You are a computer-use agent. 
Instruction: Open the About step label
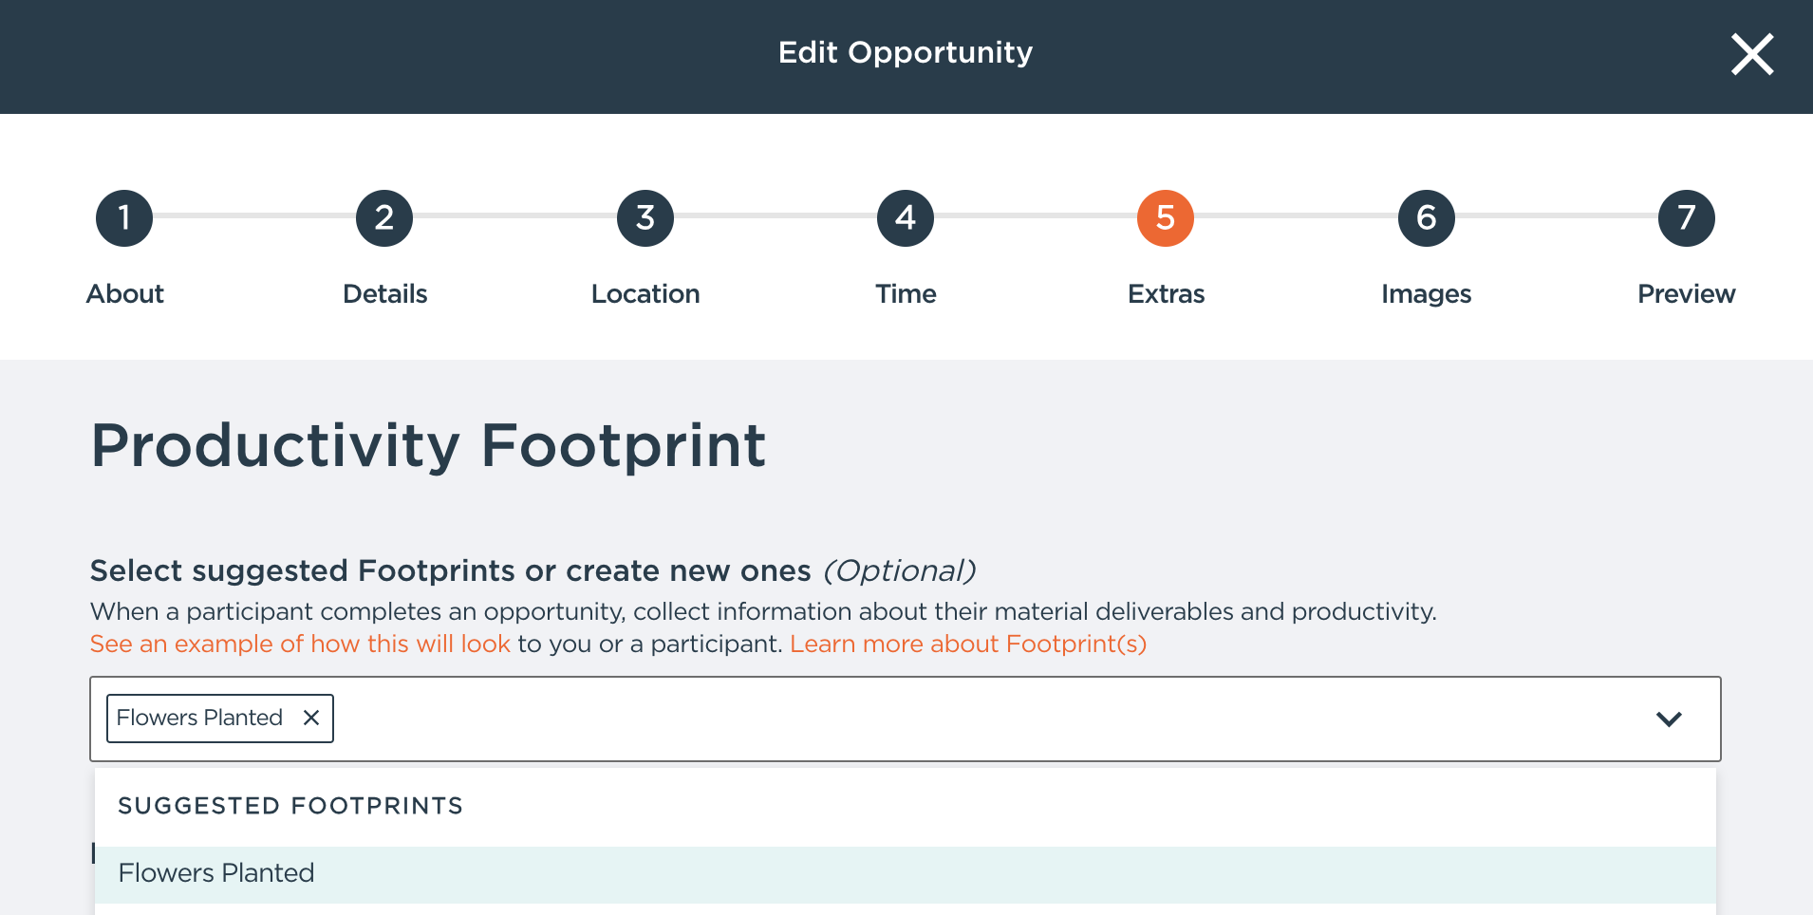(x=125, y=294)
